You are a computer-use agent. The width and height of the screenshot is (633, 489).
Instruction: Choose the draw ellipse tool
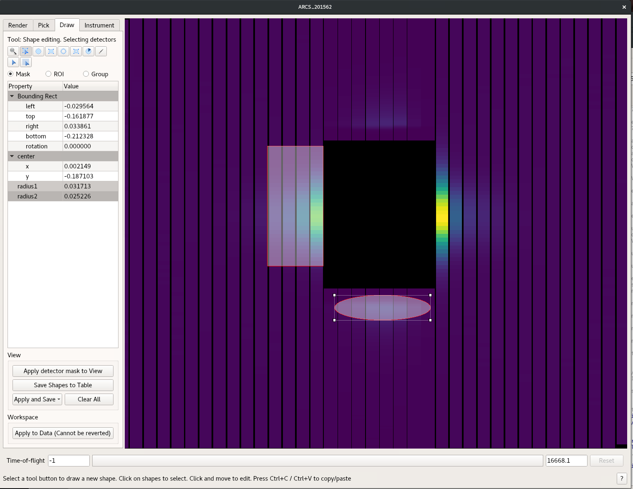point(38,51)
